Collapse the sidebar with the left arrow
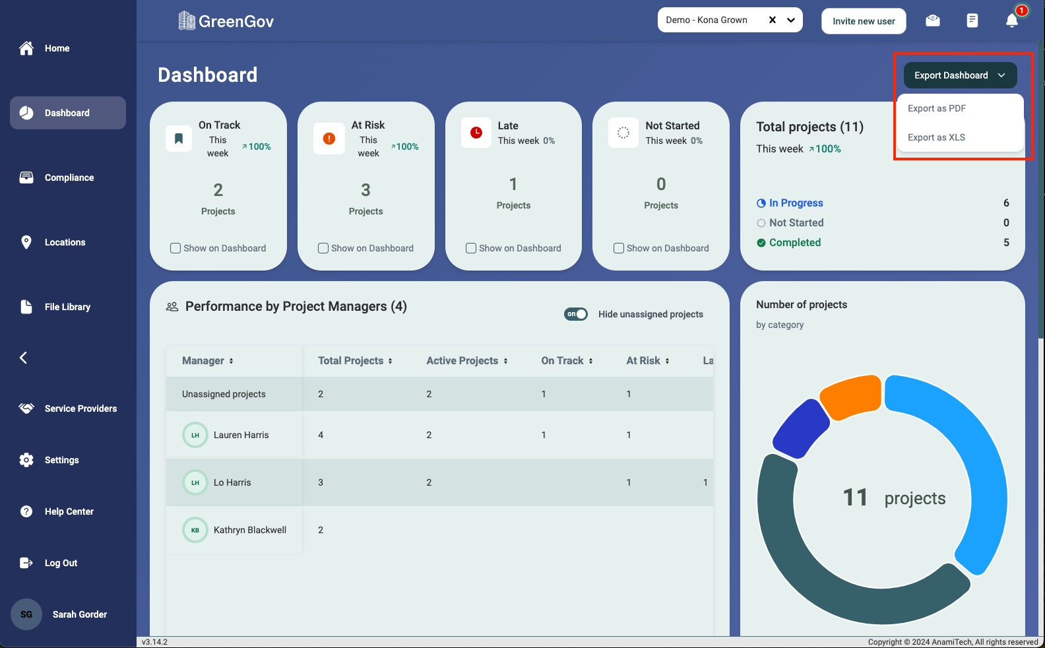Viewport: 1045px width, 648px height. tap(24, 358)
